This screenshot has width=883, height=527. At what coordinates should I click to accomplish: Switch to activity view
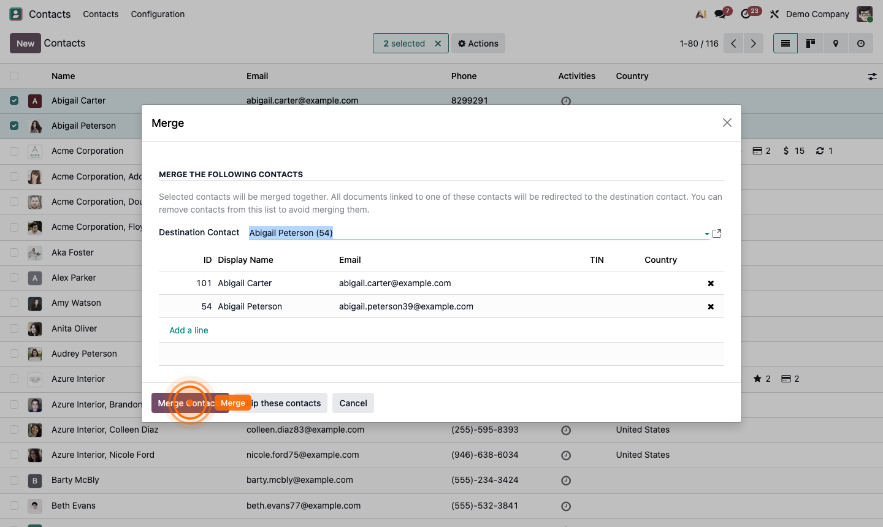(860, 43)
